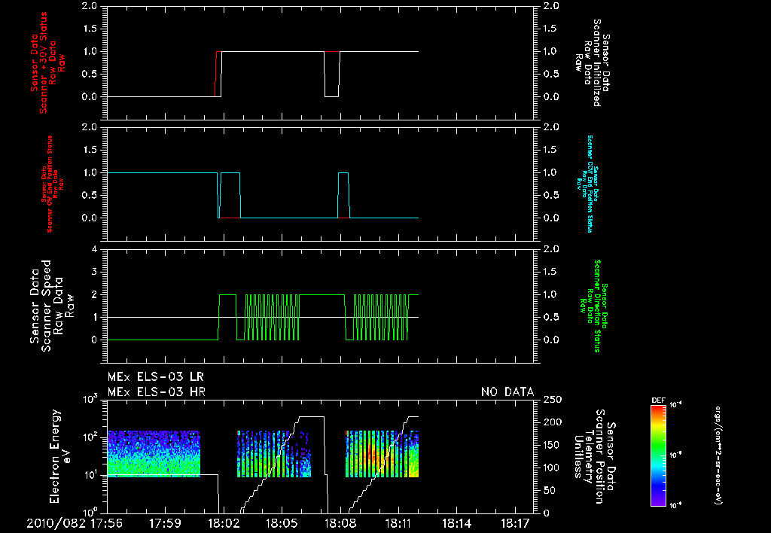The height and width of the screenshot is (533, 771).
Task: Click the 10^1 electron energy tick label
Action: (x=90, y=476)
